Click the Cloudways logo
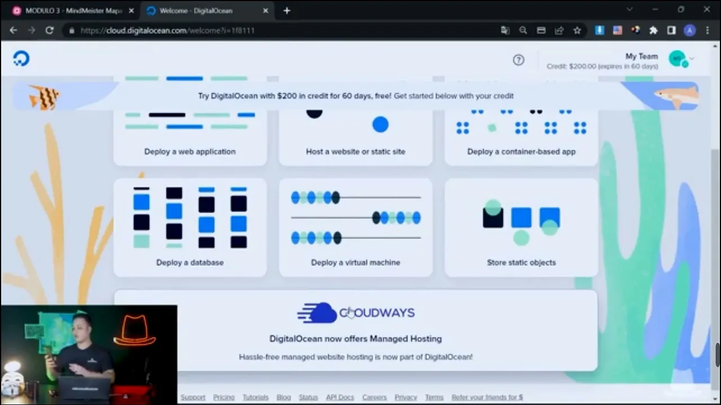This screenshot has height=405, width=721. (355, 313)
